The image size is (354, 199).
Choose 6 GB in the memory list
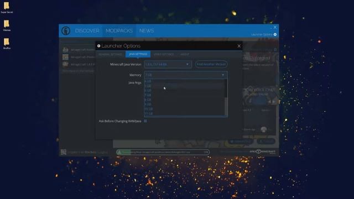(x=184, y=91)
